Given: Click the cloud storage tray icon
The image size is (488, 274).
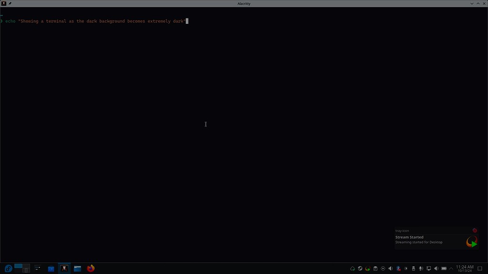Looking at the screenshot, I should 353,268.
